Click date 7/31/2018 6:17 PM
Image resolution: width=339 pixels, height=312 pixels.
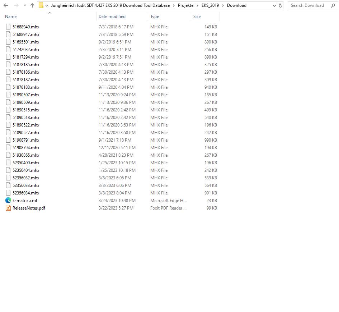[116, 27]
